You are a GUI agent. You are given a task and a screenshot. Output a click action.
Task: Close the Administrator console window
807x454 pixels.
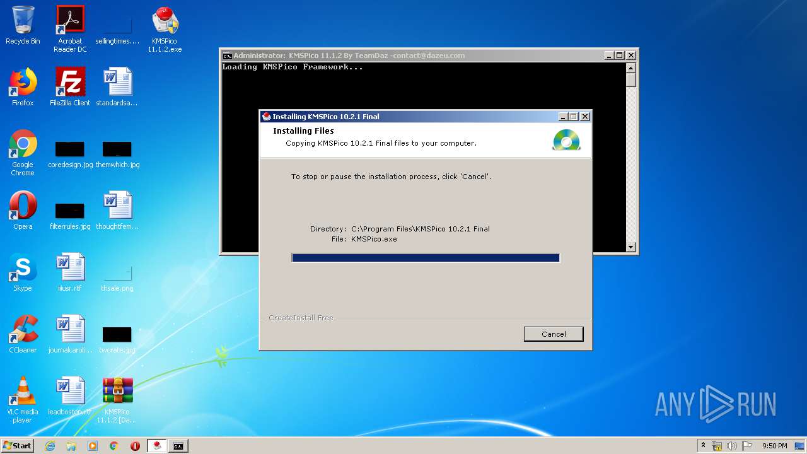(631, 55)
